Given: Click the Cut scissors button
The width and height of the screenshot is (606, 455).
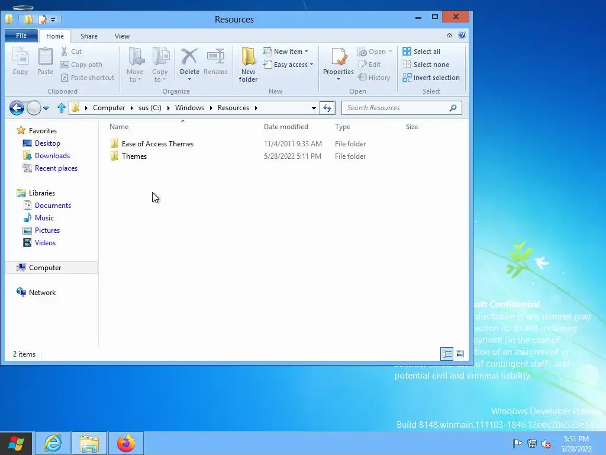Looking at the screenshot, I should point(72,52).
